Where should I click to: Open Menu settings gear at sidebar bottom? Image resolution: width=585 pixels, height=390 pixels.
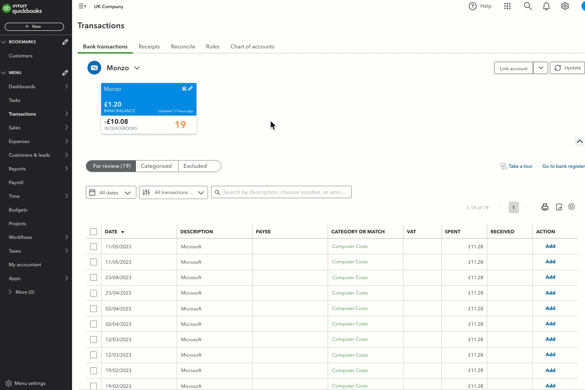tap(9, 384)
